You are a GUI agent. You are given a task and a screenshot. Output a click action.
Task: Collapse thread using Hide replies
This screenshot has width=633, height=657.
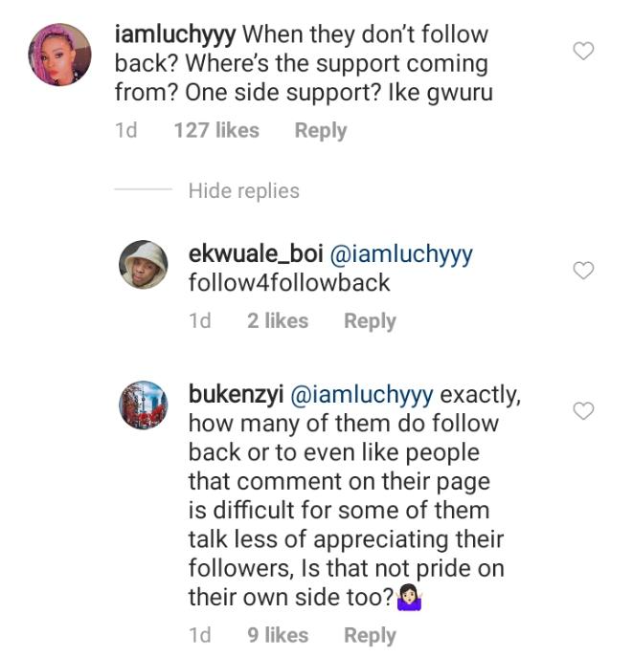[243, 191]
